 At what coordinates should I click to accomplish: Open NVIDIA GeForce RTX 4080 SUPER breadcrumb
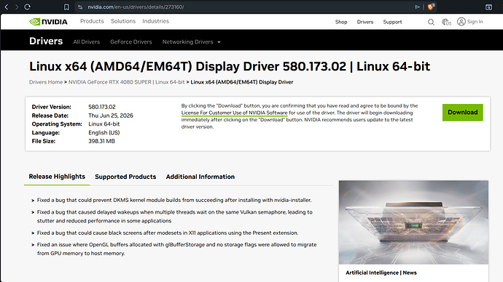point(126,82)
